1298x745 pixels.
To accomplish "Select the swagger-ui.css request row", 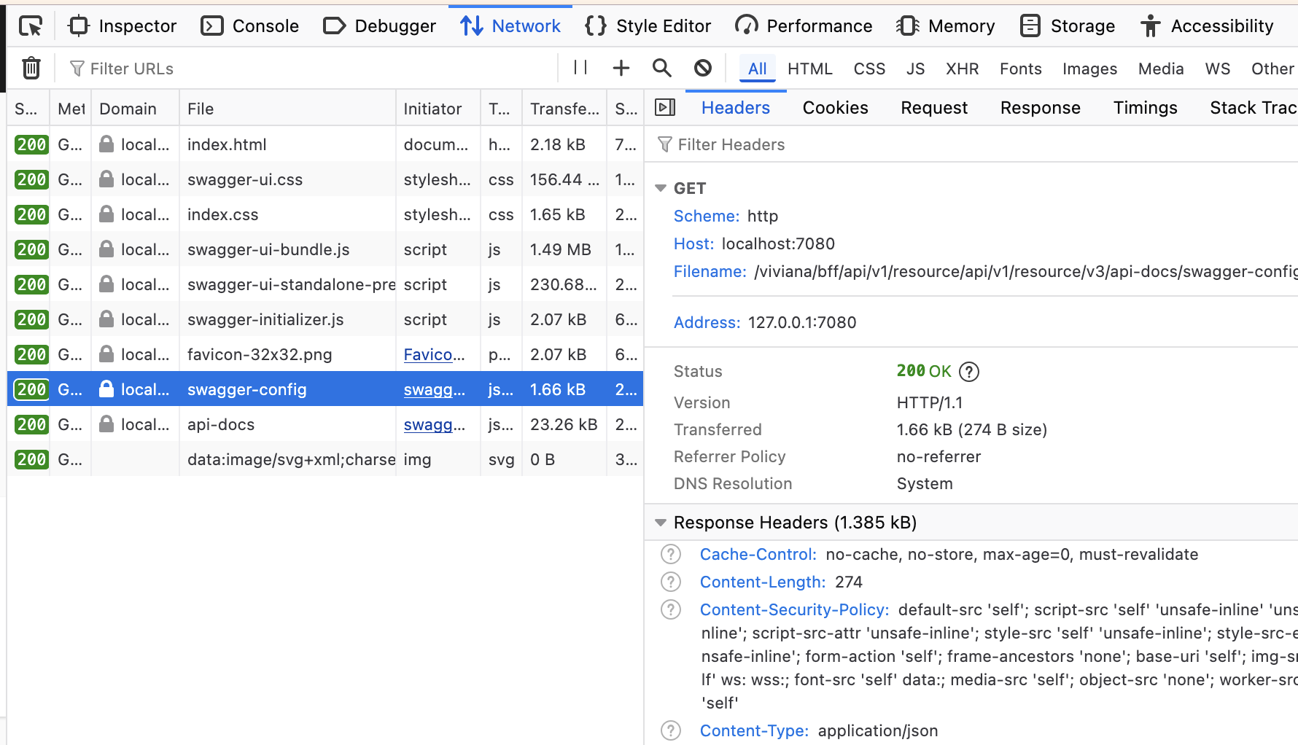I will [325, 179].
